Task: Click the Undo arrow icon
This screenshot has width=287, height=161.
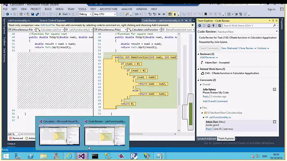Action: pos(43,14)
